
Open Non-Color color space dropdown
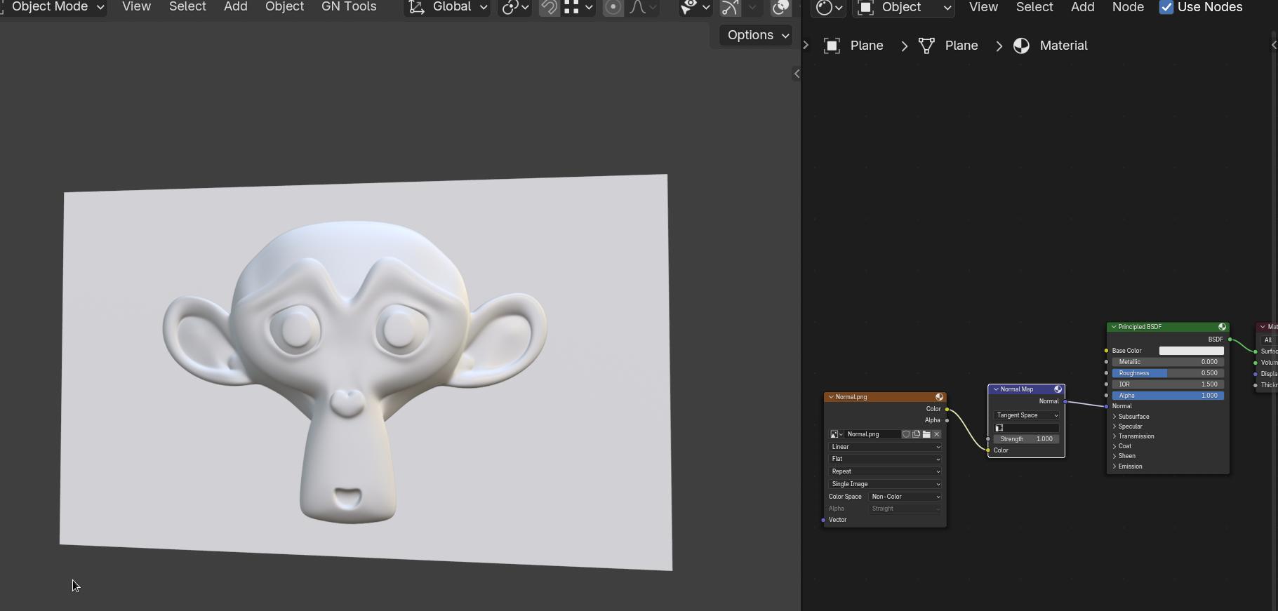905,497
